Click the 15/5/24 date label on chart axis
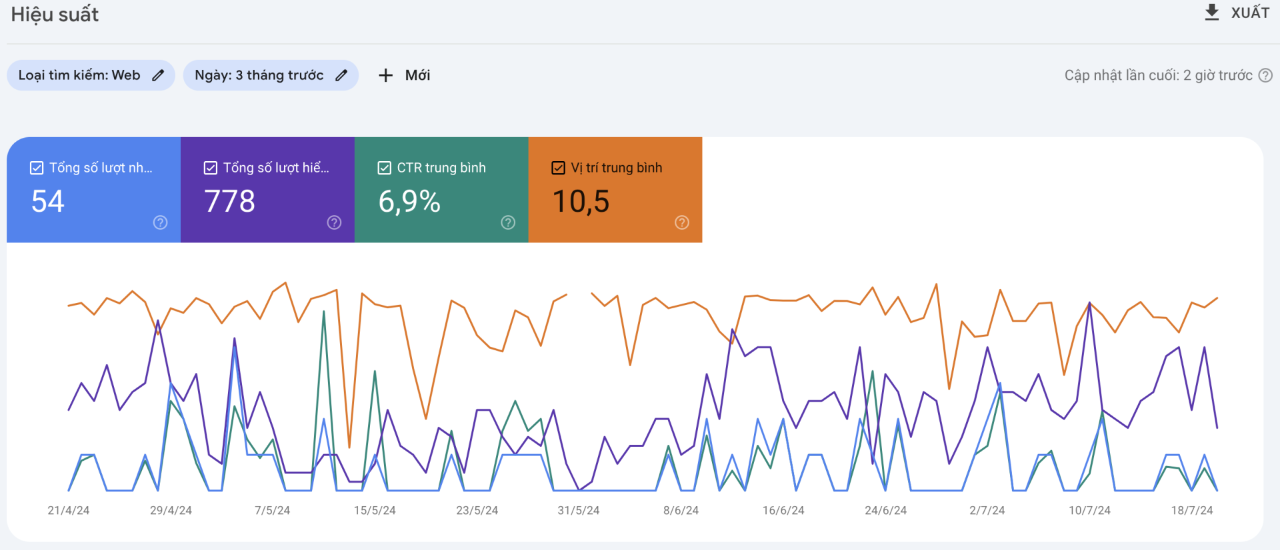Image resolution: width=1280 pixels, height=550 pixels. (374, 510)
